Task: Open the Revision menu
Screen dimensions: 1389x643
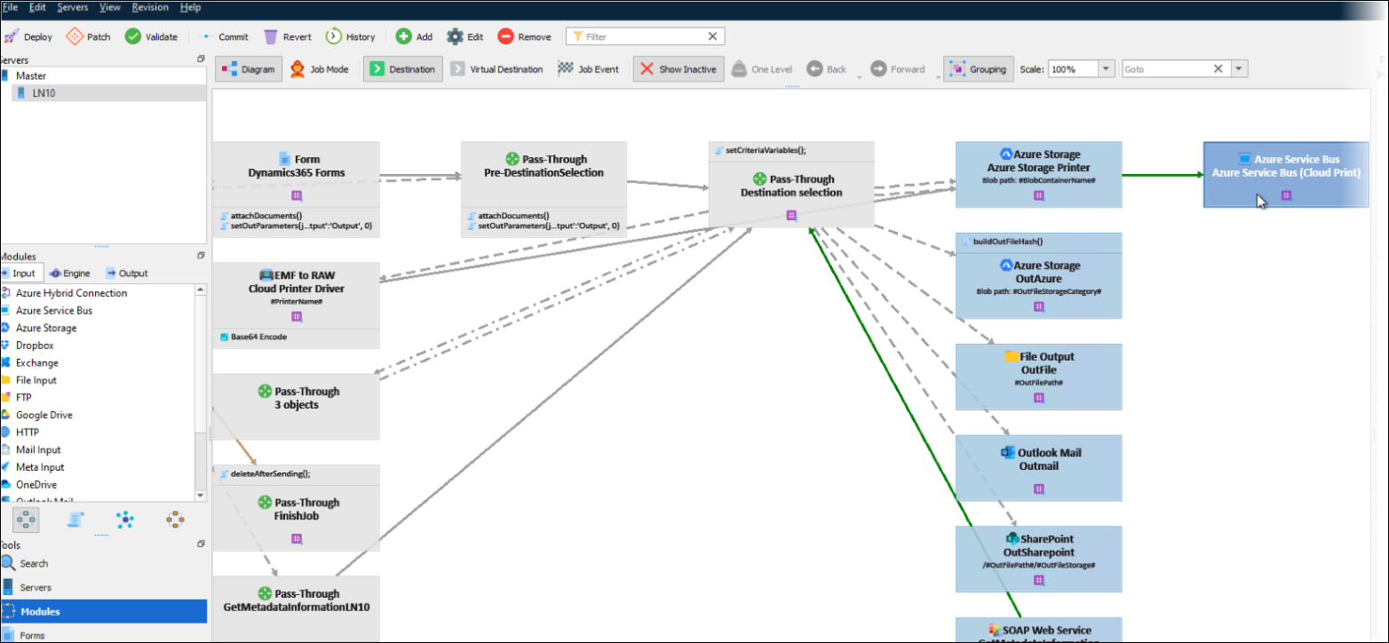Action: [150, 7]
